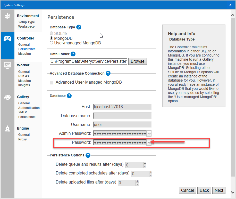Click the Persistence Options help icon
Viewport: 236px width, 199px height.
88,155
